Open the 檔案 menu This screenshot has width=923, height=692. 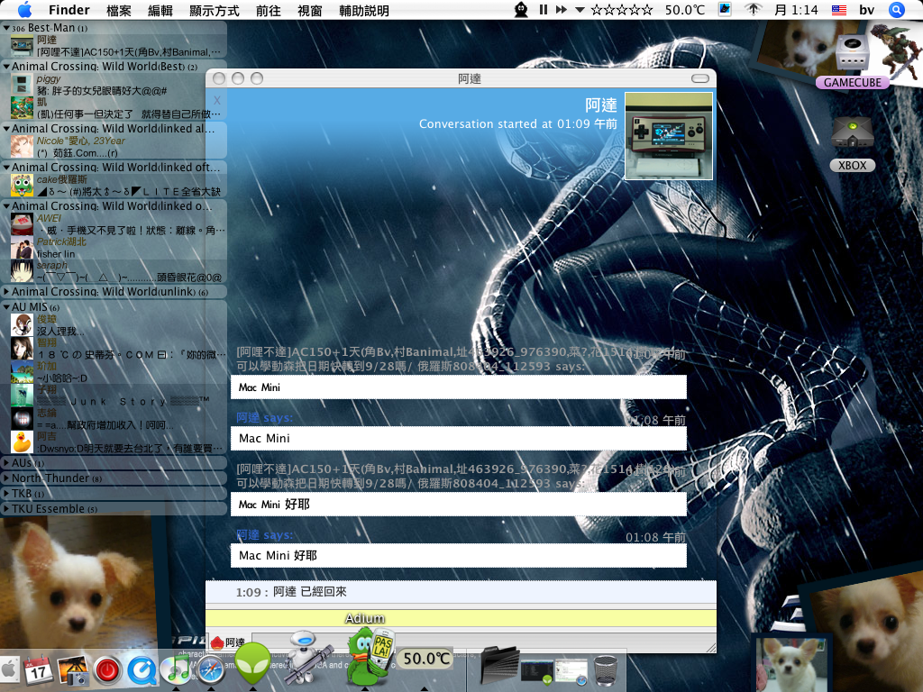pyautogui.click(x=119, y=10)
